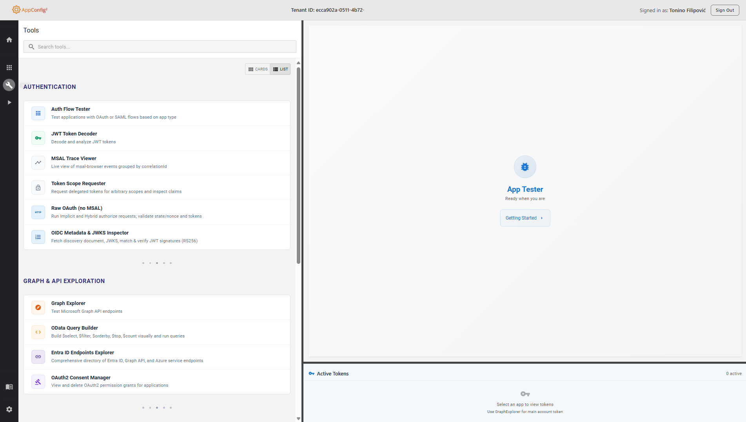The width and height of the screenshot is (746, 422).
Task: Click the Active Tokens key icon
Action: 311,373
